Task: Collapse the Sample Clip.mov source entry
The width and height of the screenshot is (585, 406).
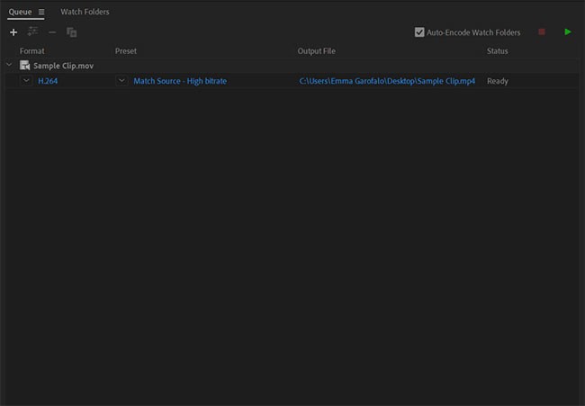Action: pyautogui.click(x=9, y=66)
